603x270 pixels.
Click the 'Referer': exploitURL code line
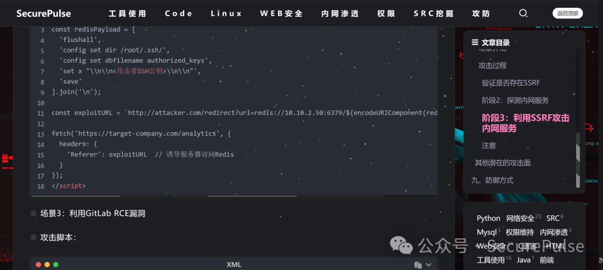(x=150, y=155)
